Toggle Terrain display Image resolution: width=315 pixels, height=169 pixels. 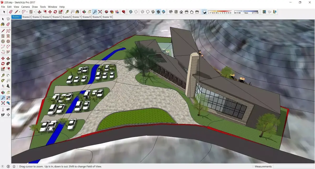tap(269, 12)
